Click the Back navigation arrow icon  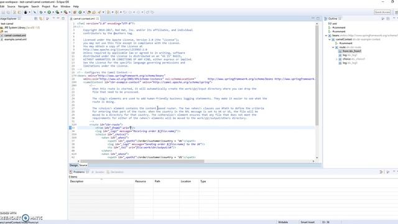pyautogui.click(x=130, y=12)
